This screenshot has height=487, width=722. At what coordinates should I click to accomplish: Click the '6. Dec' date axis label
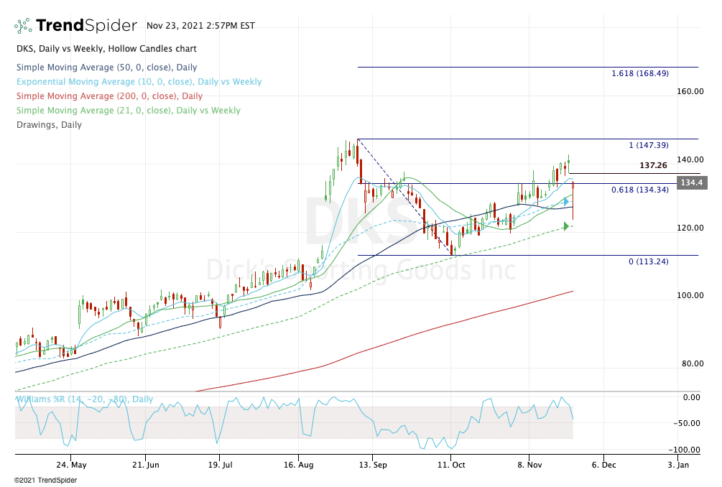[x=603, y=465]
